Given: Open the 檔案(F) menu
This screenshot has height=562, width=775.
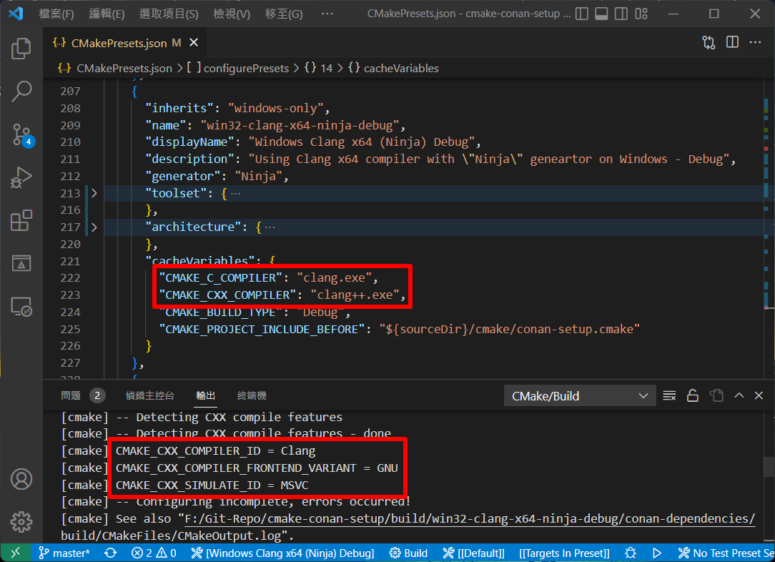Looking at the screenshot, I should [56, 14].
